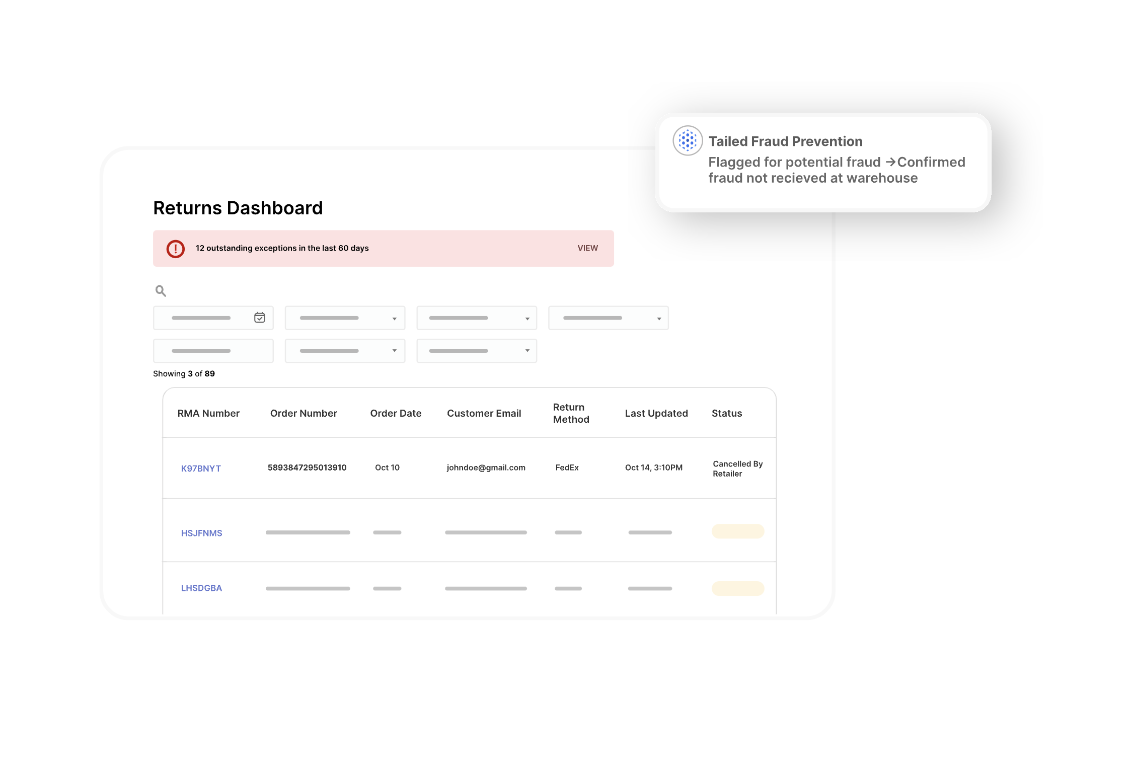Click the Last Updated column header

click(x=656, y=413)
